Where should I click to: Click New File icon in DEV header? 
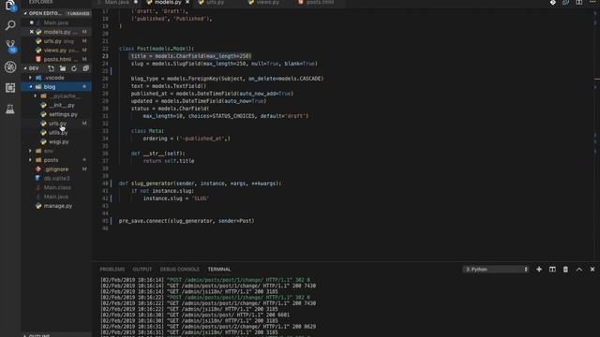click(51, 68)
